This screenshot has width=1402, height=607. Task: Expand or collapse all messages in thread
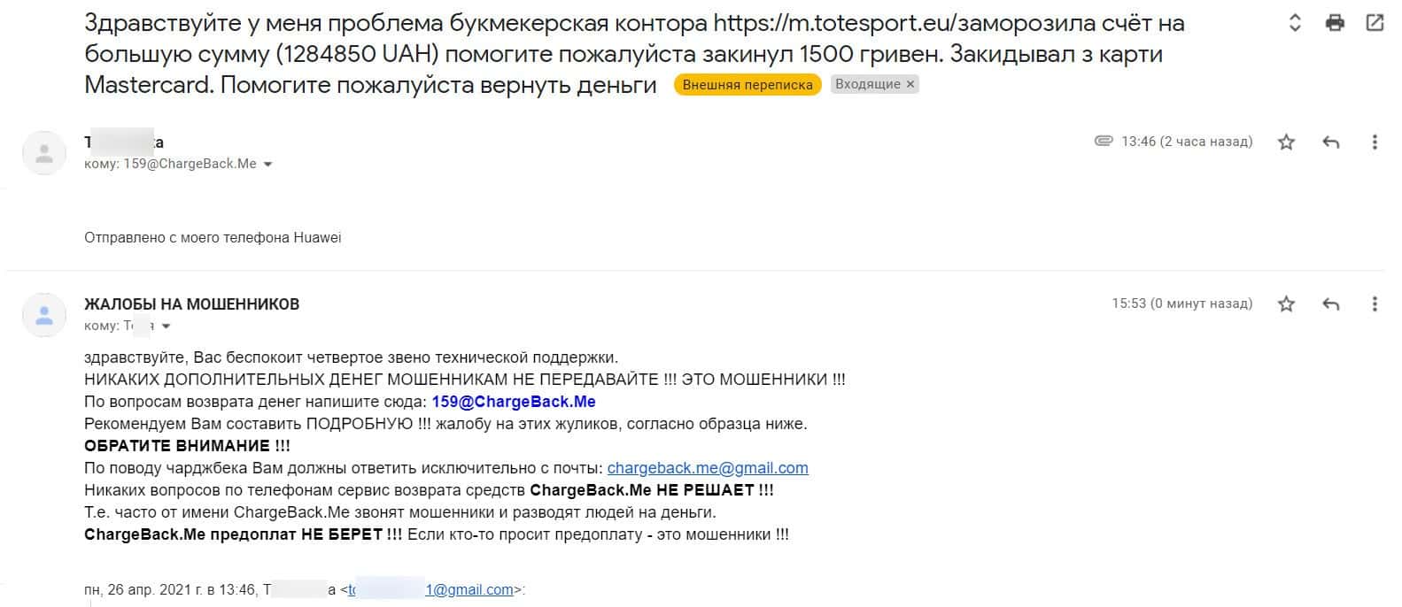pyautogui.click(x=1295, y=24)
